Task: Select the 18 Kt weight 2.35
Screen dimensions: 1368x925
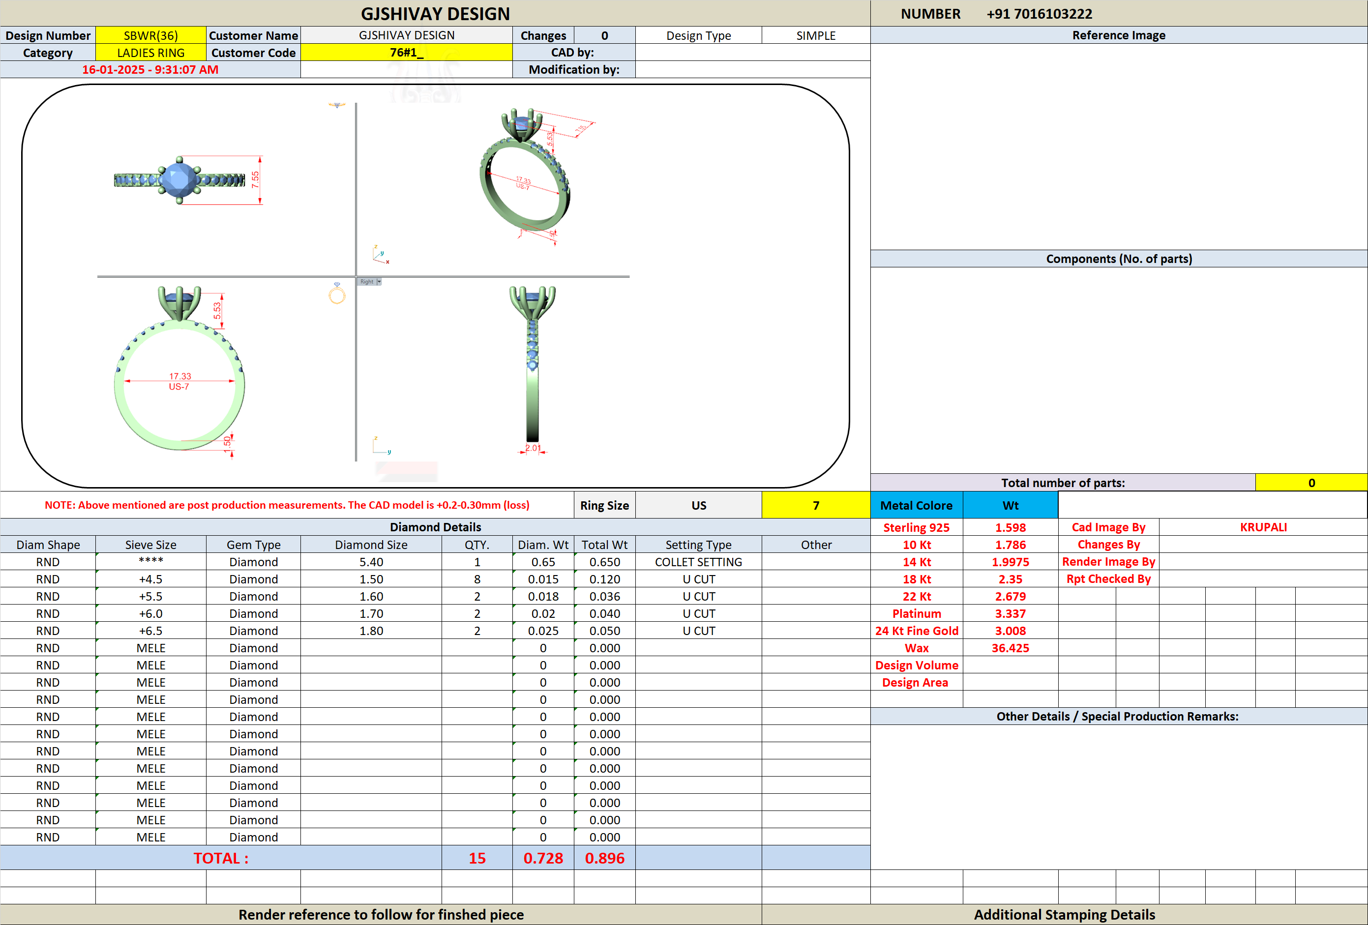Action: click(1011, 579)
